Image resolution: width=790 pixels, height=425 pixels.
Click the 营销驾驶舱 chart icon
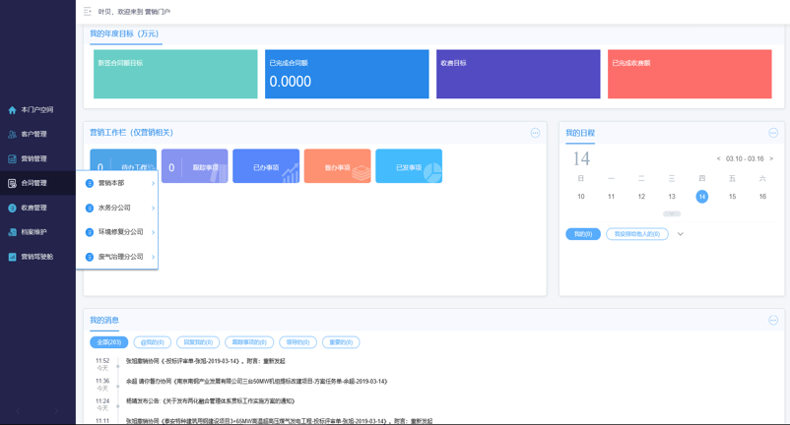[12, 257]
